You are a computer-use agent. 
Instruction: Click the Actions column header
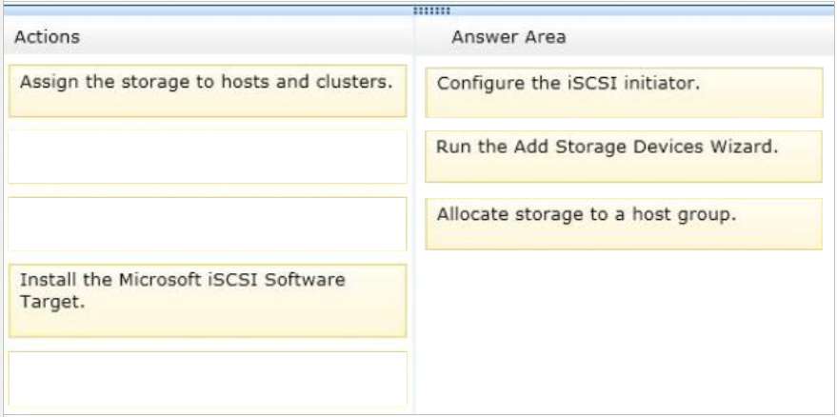coord(47,37)
